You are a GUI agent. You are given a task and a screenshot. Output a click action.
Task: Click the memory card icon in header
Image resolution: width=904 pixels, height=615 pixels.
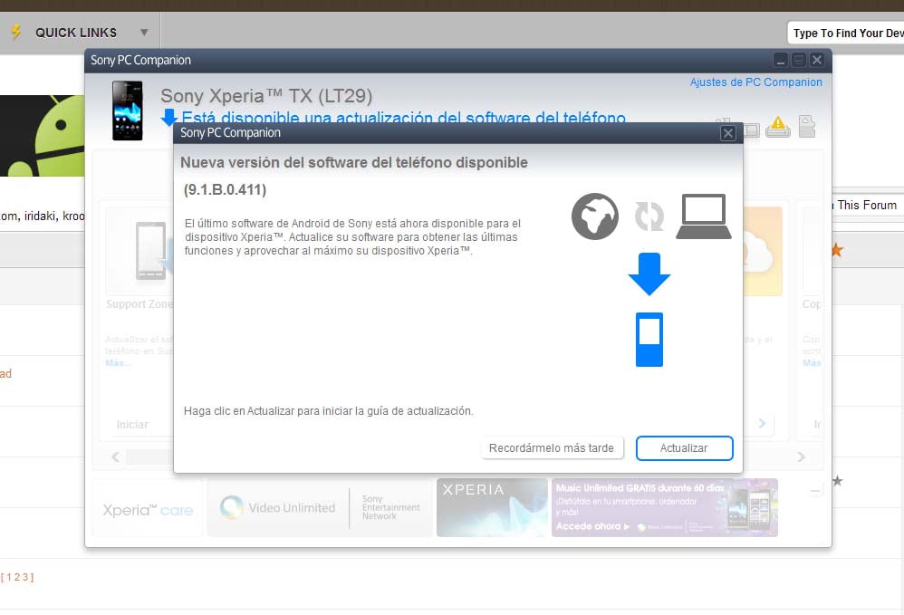[807, 126]
